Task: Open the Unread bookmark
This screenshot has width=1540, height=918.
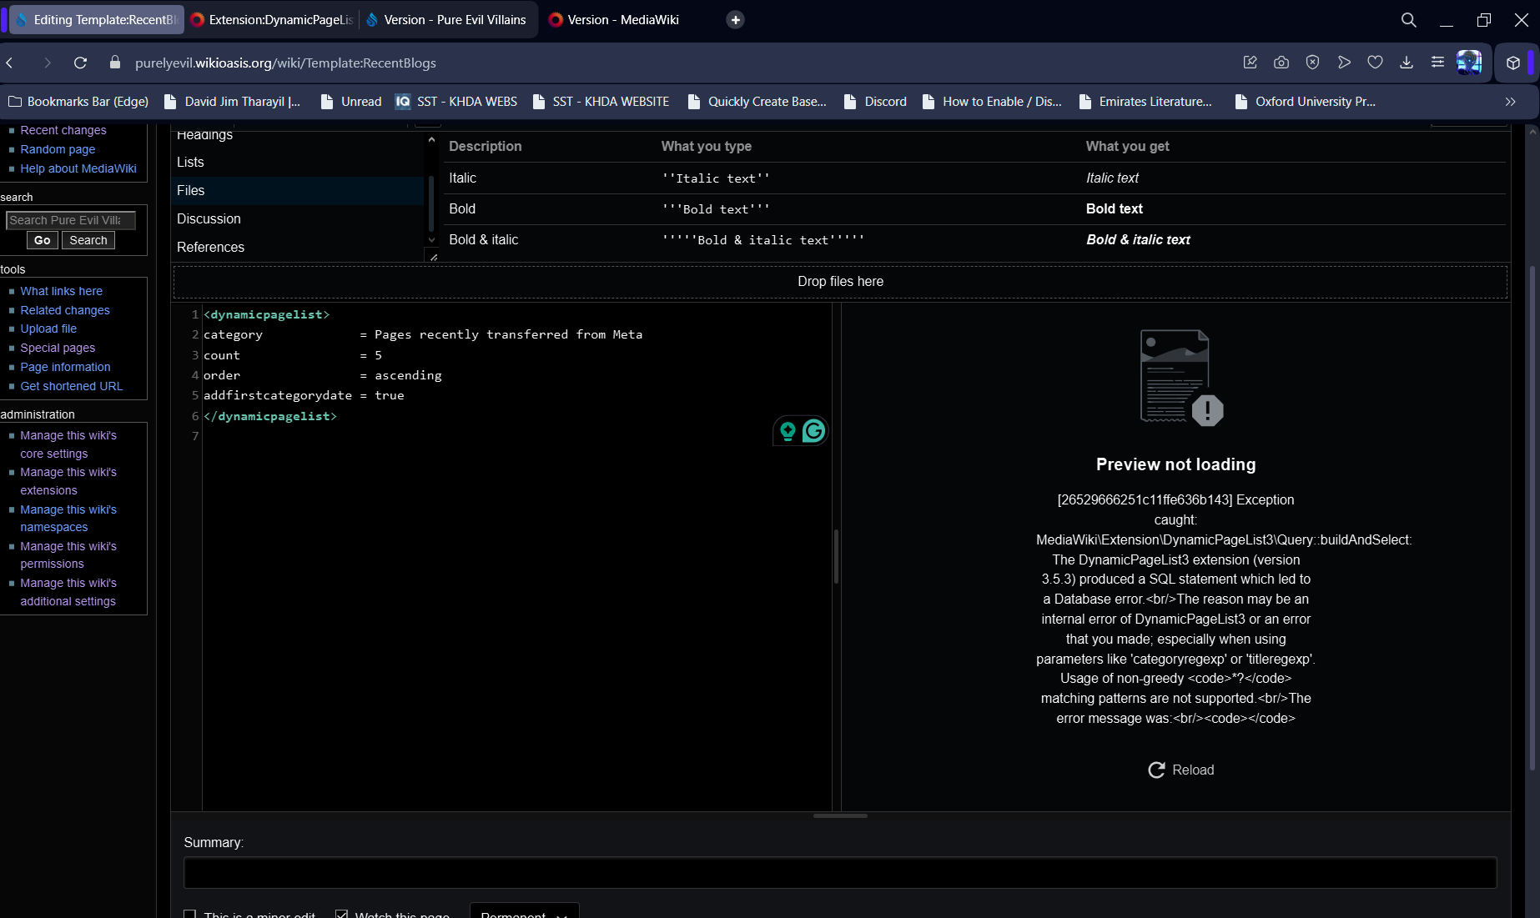Action: point(351,102)
